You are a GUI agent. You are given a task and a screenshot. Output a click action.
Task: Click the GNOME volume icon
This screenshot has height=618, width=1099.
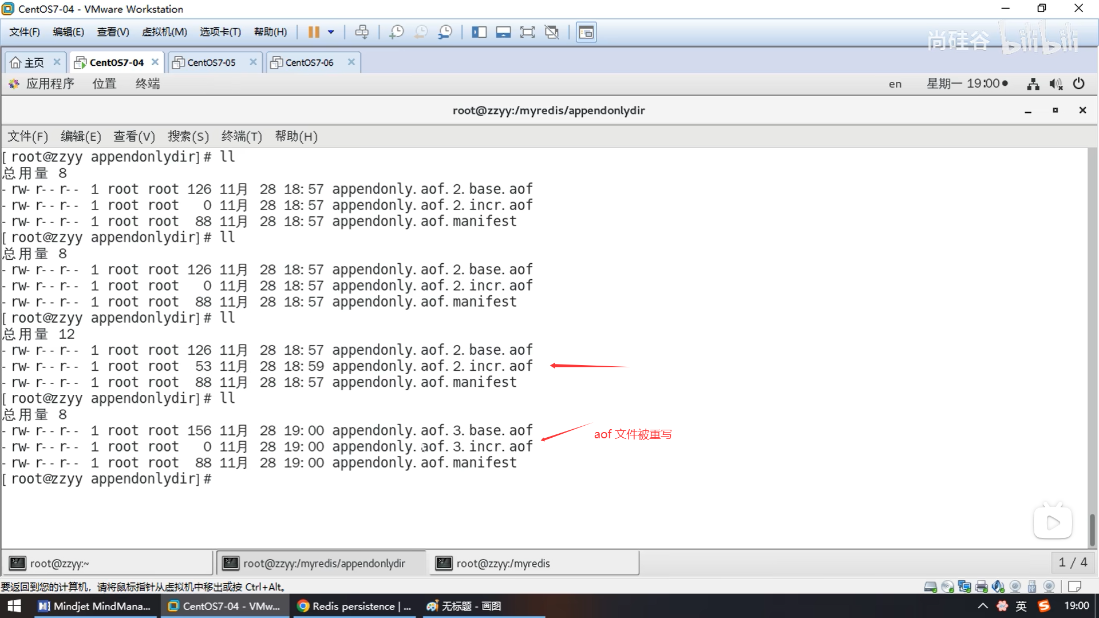(x=1055, y=84)
